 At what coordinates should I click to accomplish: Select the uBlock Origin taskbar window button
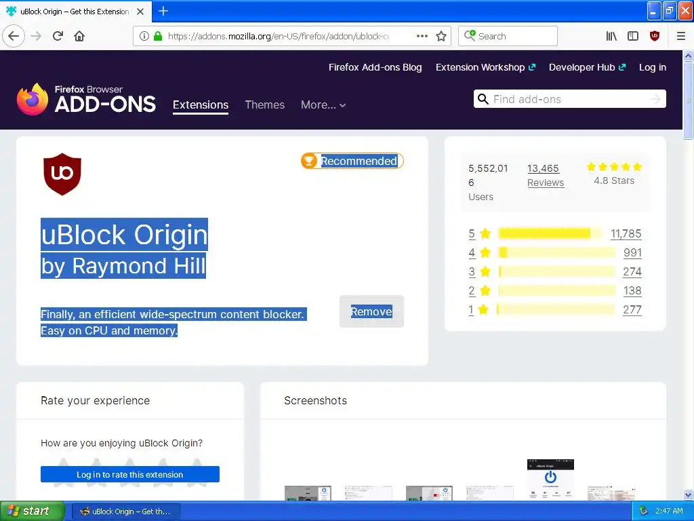tap(125, 512)
